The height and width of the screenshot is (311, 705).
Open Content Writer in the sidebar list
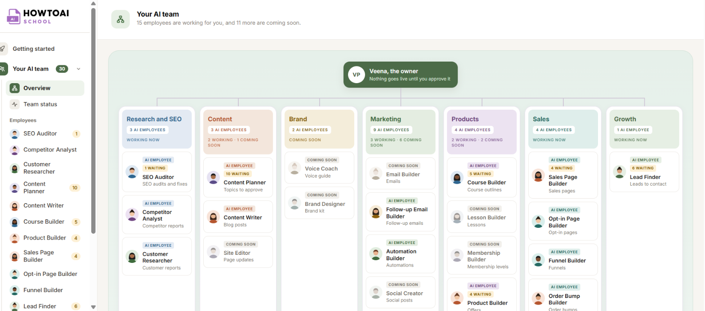(45, 205)
